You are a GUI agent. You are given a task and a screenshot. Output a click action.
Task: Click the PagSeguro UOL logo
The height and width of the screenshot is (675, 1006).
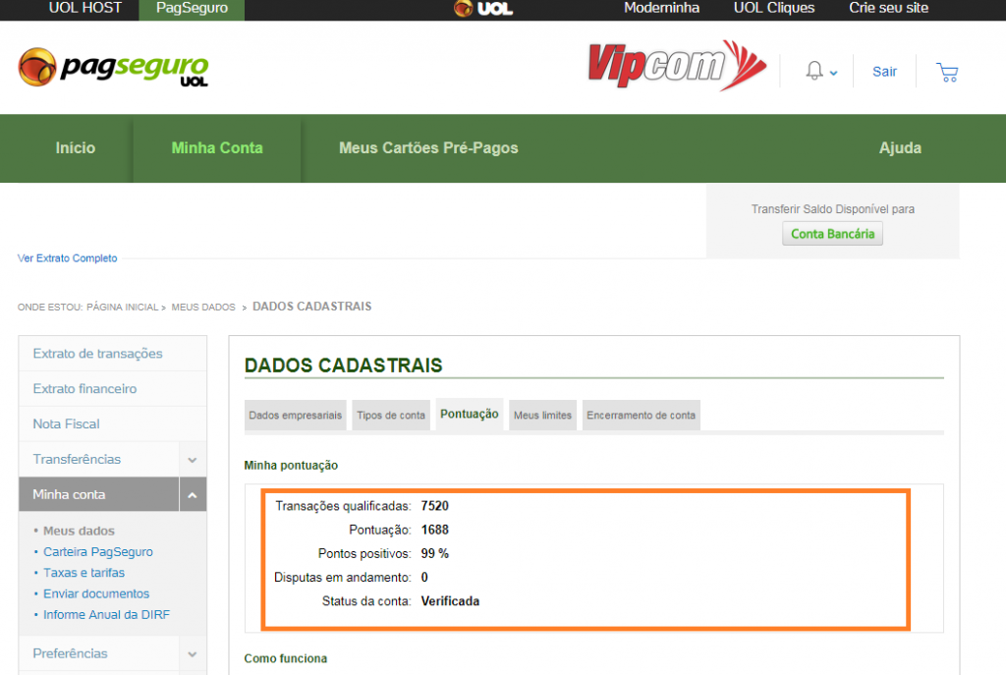114,67
